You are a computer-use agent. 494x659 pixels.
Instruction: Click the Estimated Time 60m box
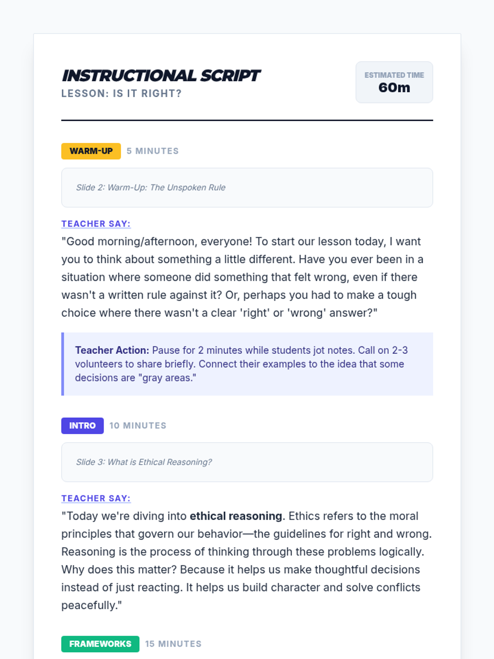(x=394, y=82)
